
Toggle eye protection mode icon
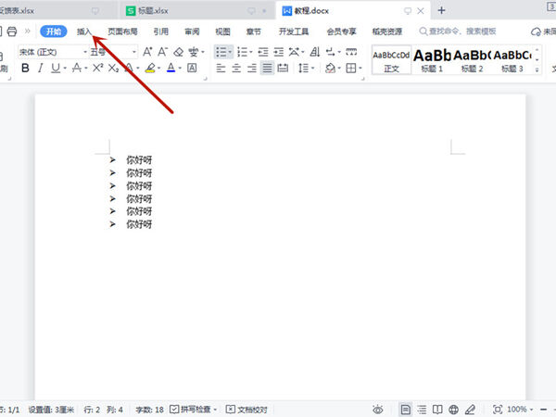coord(378,410)
